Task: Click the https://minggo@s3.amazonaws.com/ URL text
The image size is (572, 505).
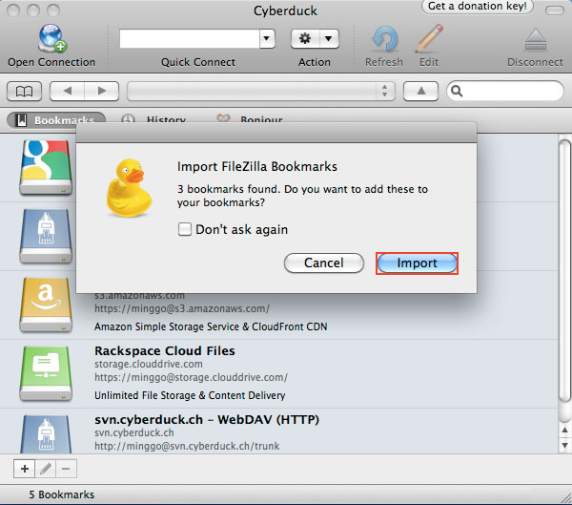Action: click(182, 308)
